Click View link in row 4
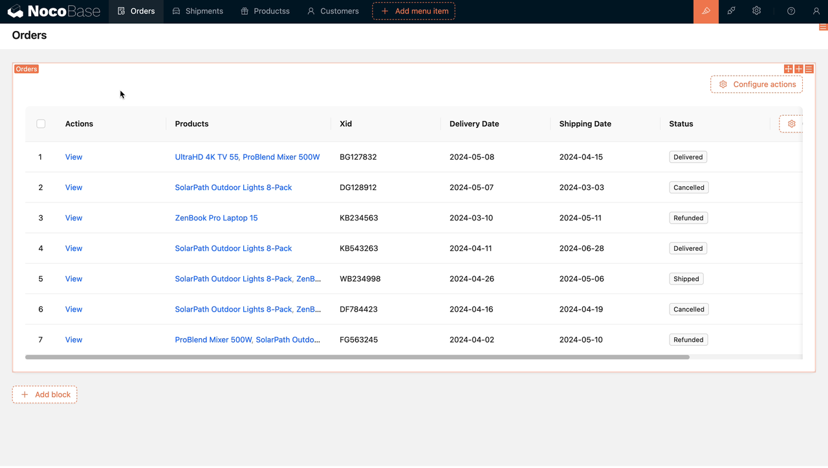The image size is (828, 468). click(x=74, y=248)
